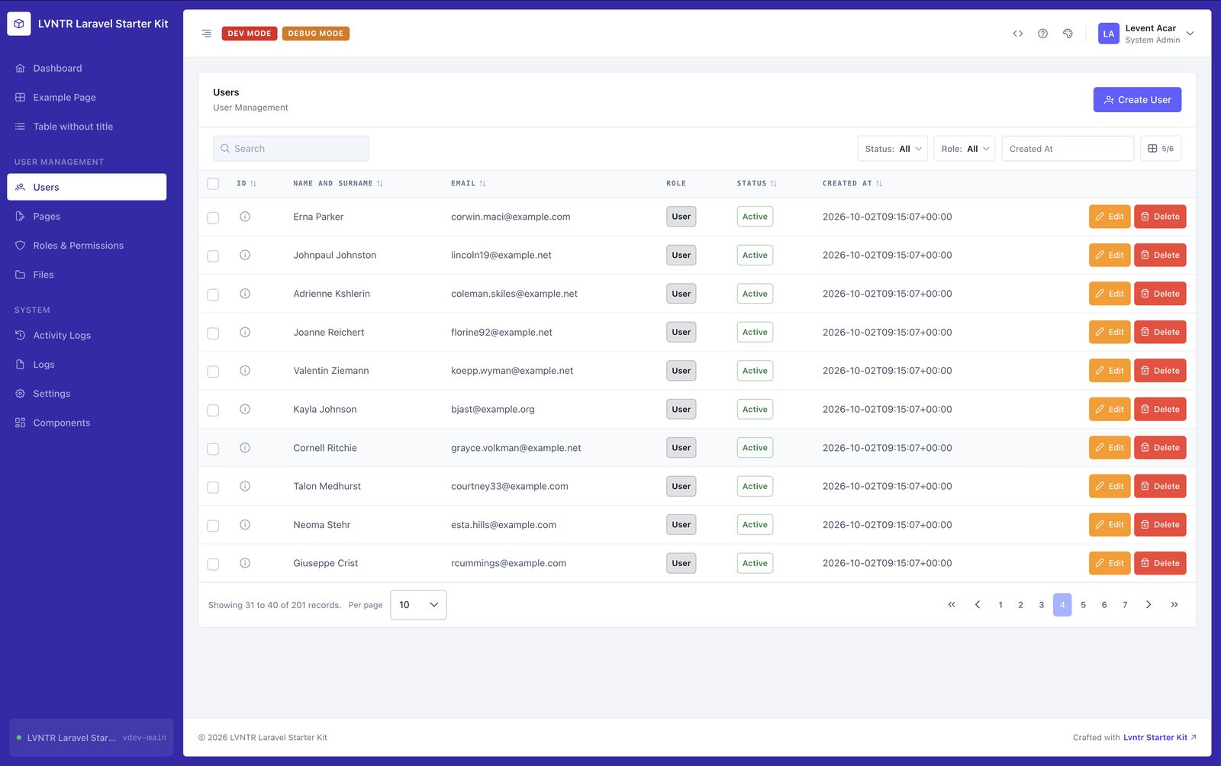Open the Per page 10 dropdown
Viewport: 1221px width, 766px height.
coord(418,605)
